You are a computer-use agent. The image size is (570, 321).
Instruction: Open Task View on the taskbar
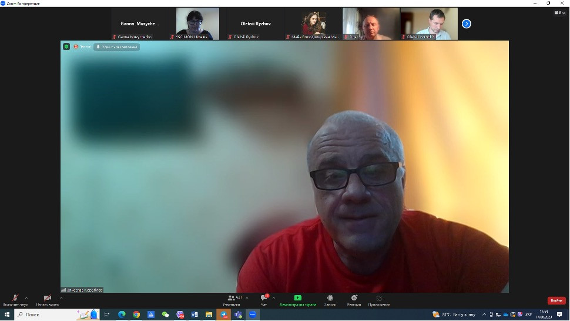pyautogui.click(x=107, y=315)
